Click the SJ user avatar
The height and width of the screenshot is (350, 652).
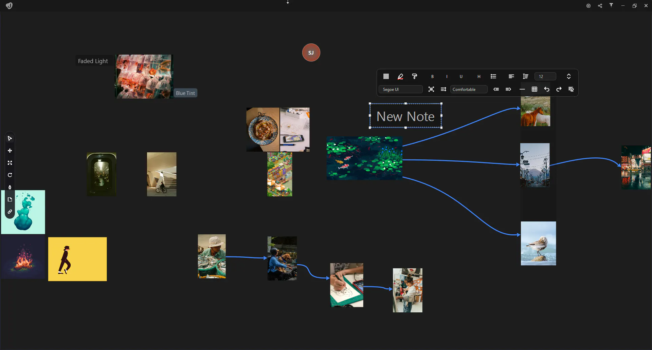pyautogui.click(x=311, y=53)
